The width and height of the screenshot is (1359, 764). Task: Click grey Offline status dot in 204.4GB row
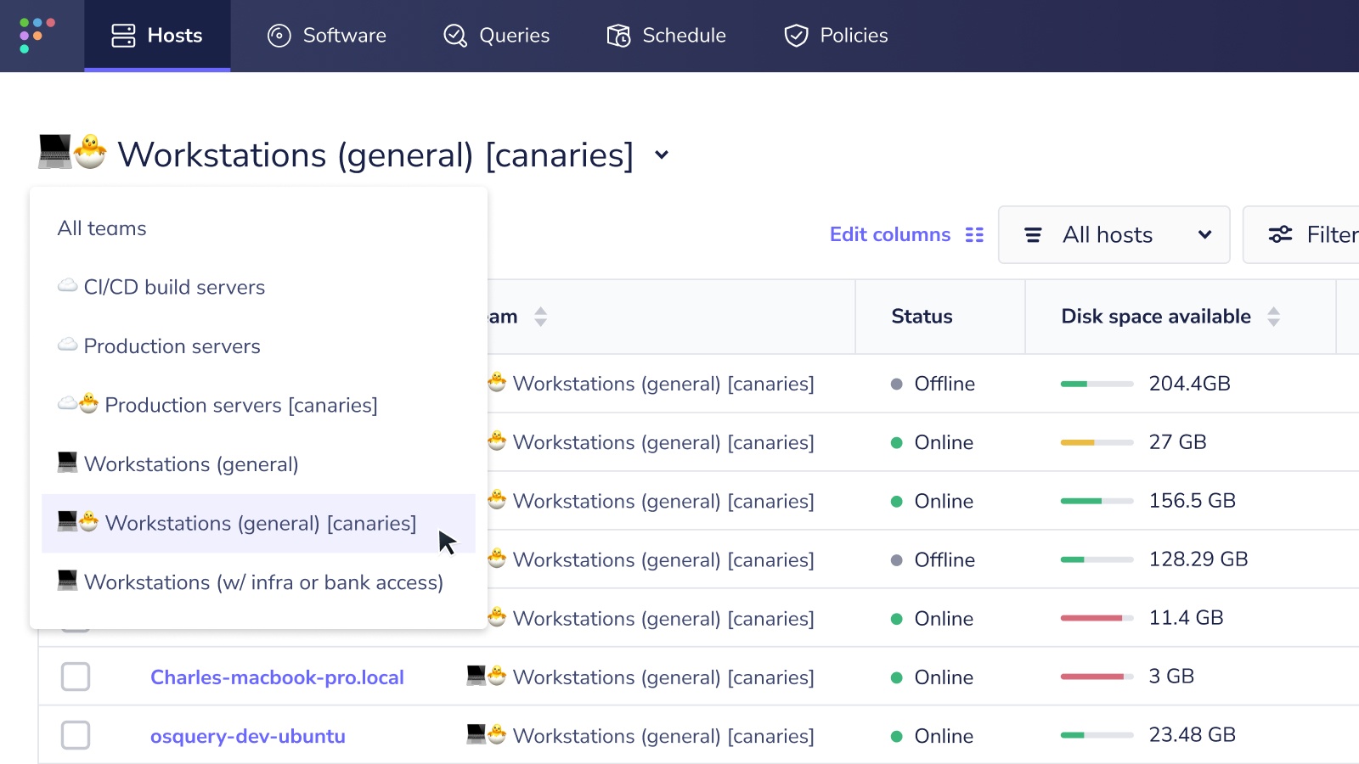coord(896,384)
